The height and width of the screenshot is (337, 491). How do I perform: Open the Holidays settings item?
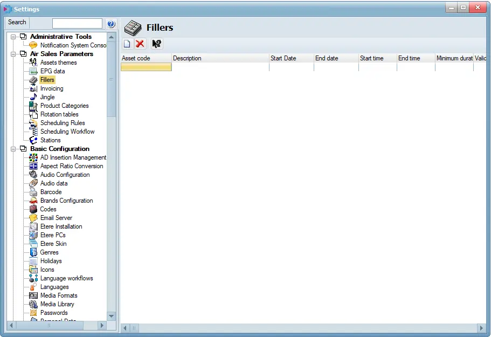[x=51, y=261]
